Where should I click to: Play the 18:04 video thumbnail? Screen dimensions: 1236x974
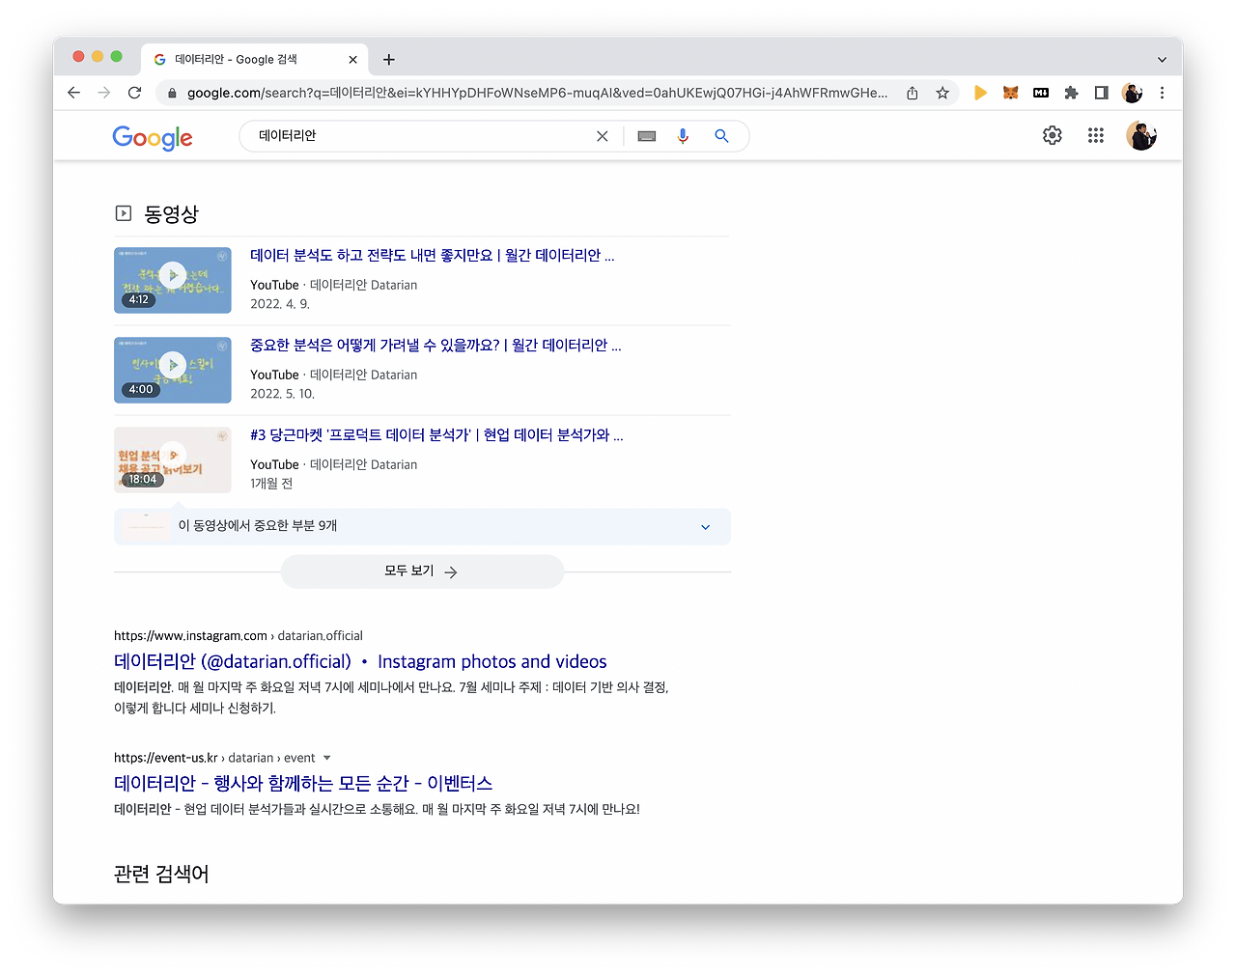[173, 459]
